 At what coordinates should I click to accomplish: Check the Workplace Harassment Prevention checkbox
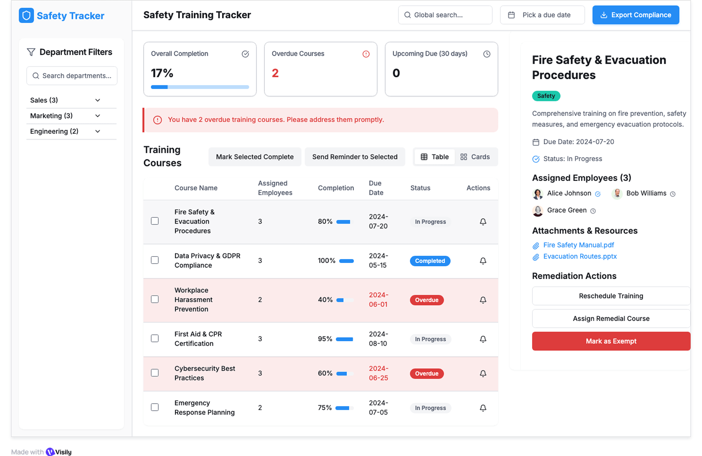tap(155, 299)
